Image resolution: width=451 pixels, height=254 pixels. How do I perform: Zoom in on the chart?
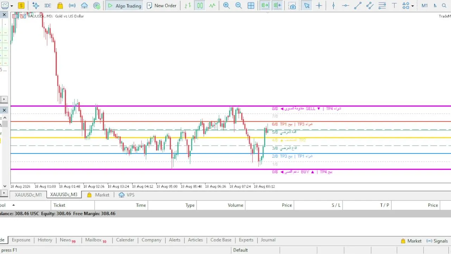(227, 6)
